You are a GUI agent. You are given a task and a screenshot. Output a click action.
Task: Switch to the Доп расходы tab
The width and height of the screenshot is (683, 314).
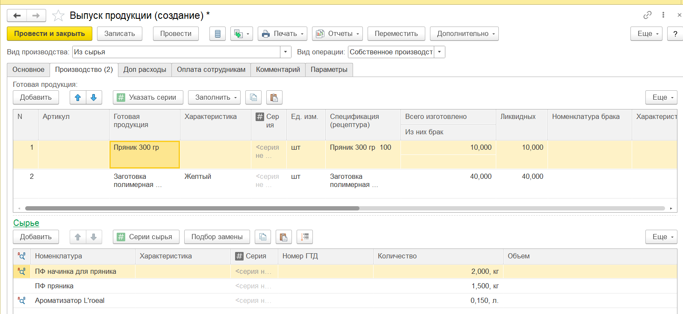(144, 70)
